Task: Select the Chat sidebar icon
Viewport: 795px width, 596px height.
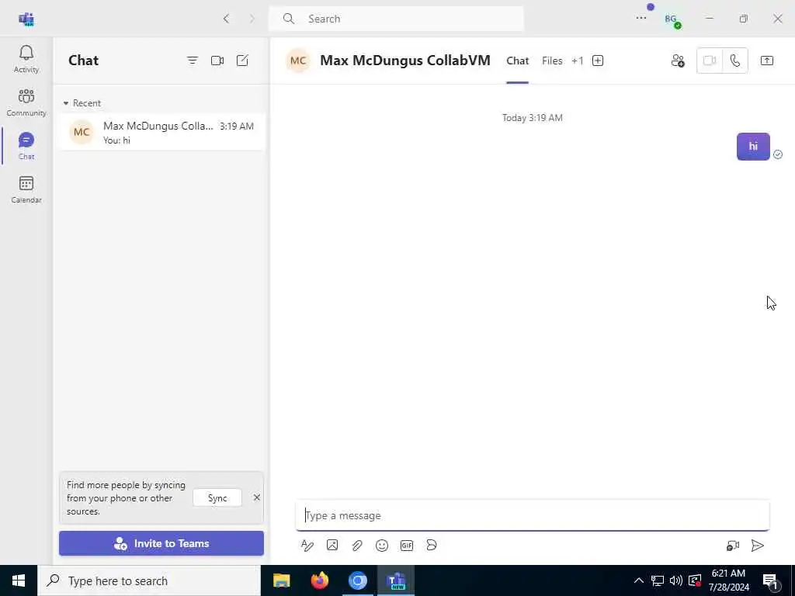Action: click(x=26, y=146)
